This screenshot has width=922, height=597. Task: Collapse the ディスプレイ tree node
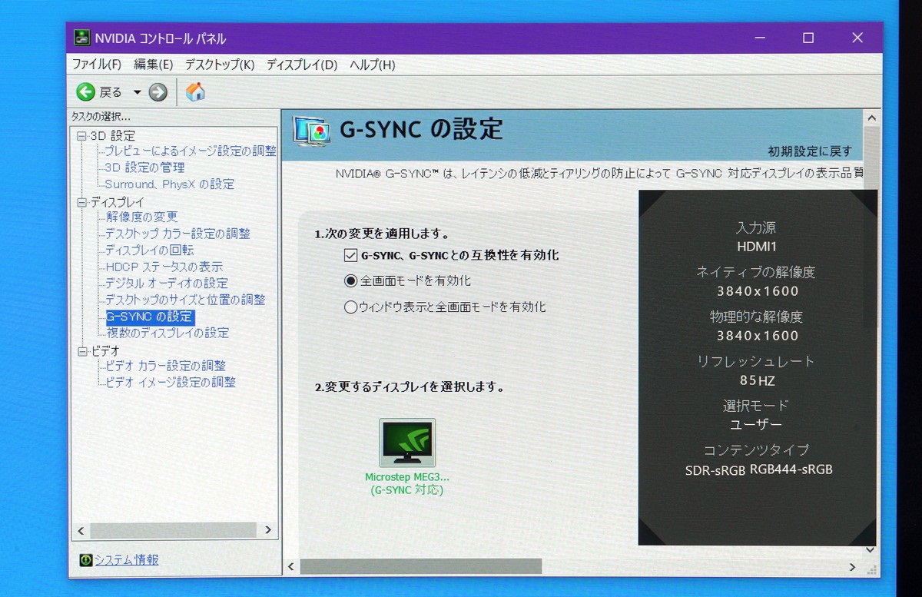pos(82,202)
